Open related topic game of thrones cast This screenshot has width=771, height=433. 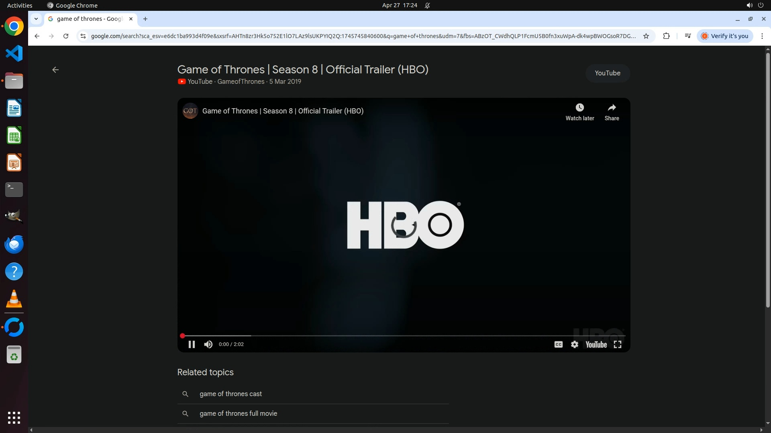coord(230,394)
